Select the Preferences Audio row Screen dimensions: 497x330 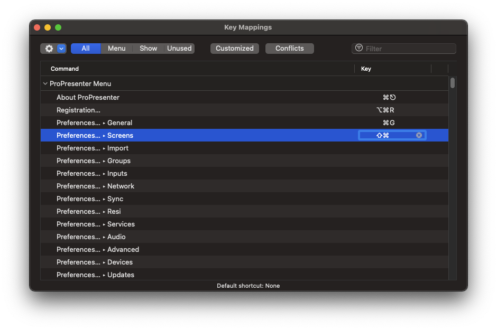pyautogui.click(x=244, y=237)
